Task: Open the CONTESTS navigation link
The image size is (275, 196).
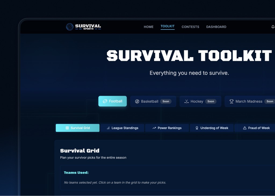Action: pyautogui.click(x=190, y=27)
